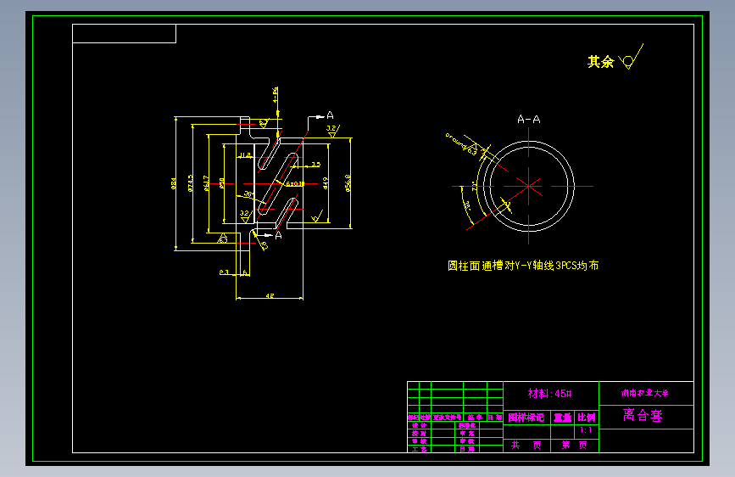Image resolution: width=735 pixels, height=477 pixels.
Task: Click the 签字 column header
Action: 475,418
